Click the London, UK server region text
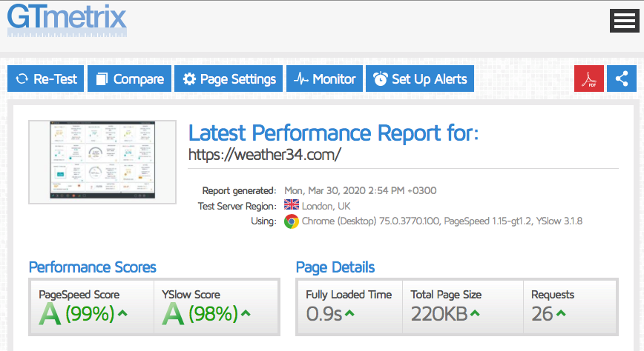The image size is (644, 351). pyautogui.click(x=326, y=206)
